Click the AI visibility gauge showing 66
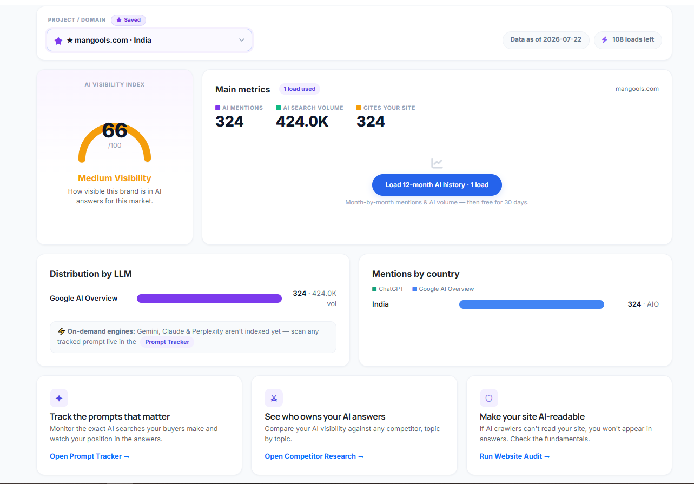This screenshot has width=694, height=484. 115,142
